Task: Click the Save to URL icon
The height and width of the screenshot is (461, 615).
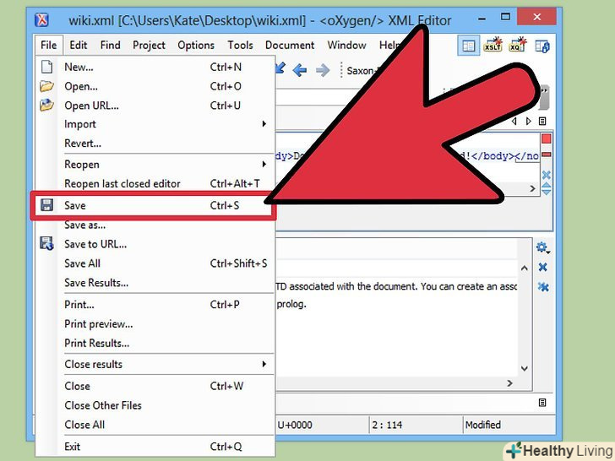Action: [46, 243]
